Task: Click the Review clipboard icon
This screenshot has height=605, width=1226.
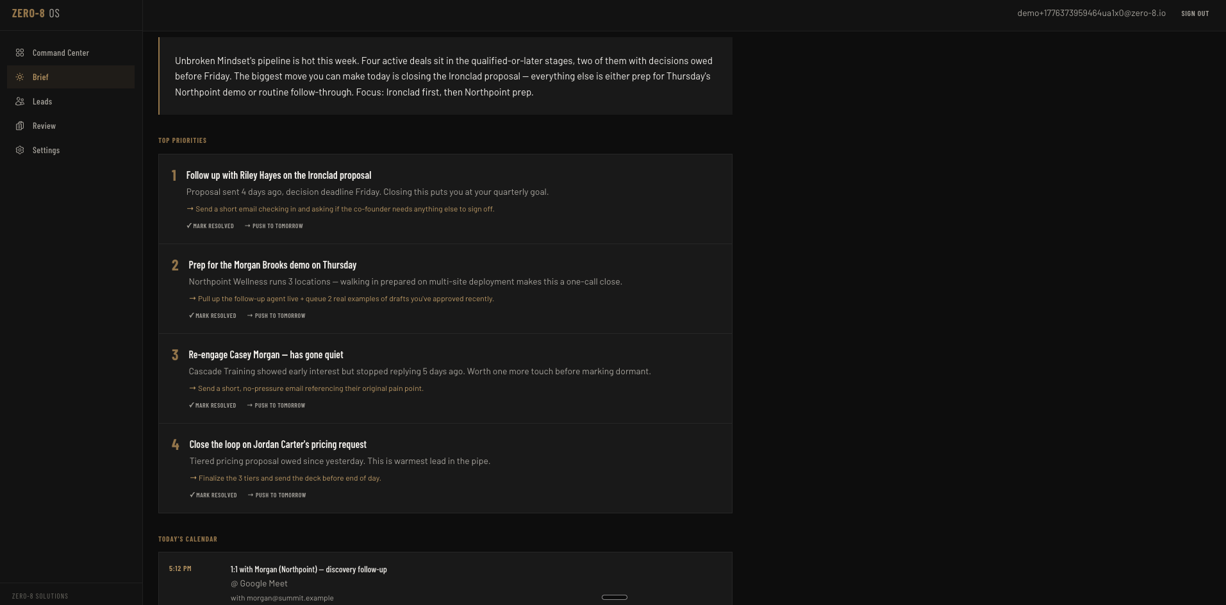Action: [x=20, y=126]
